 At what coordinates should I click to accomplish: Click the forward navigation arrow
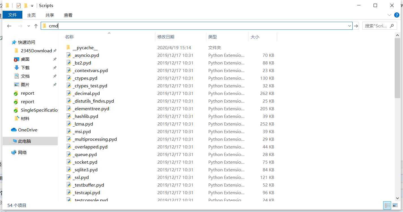pyautogui.click(x=20, y=26)
